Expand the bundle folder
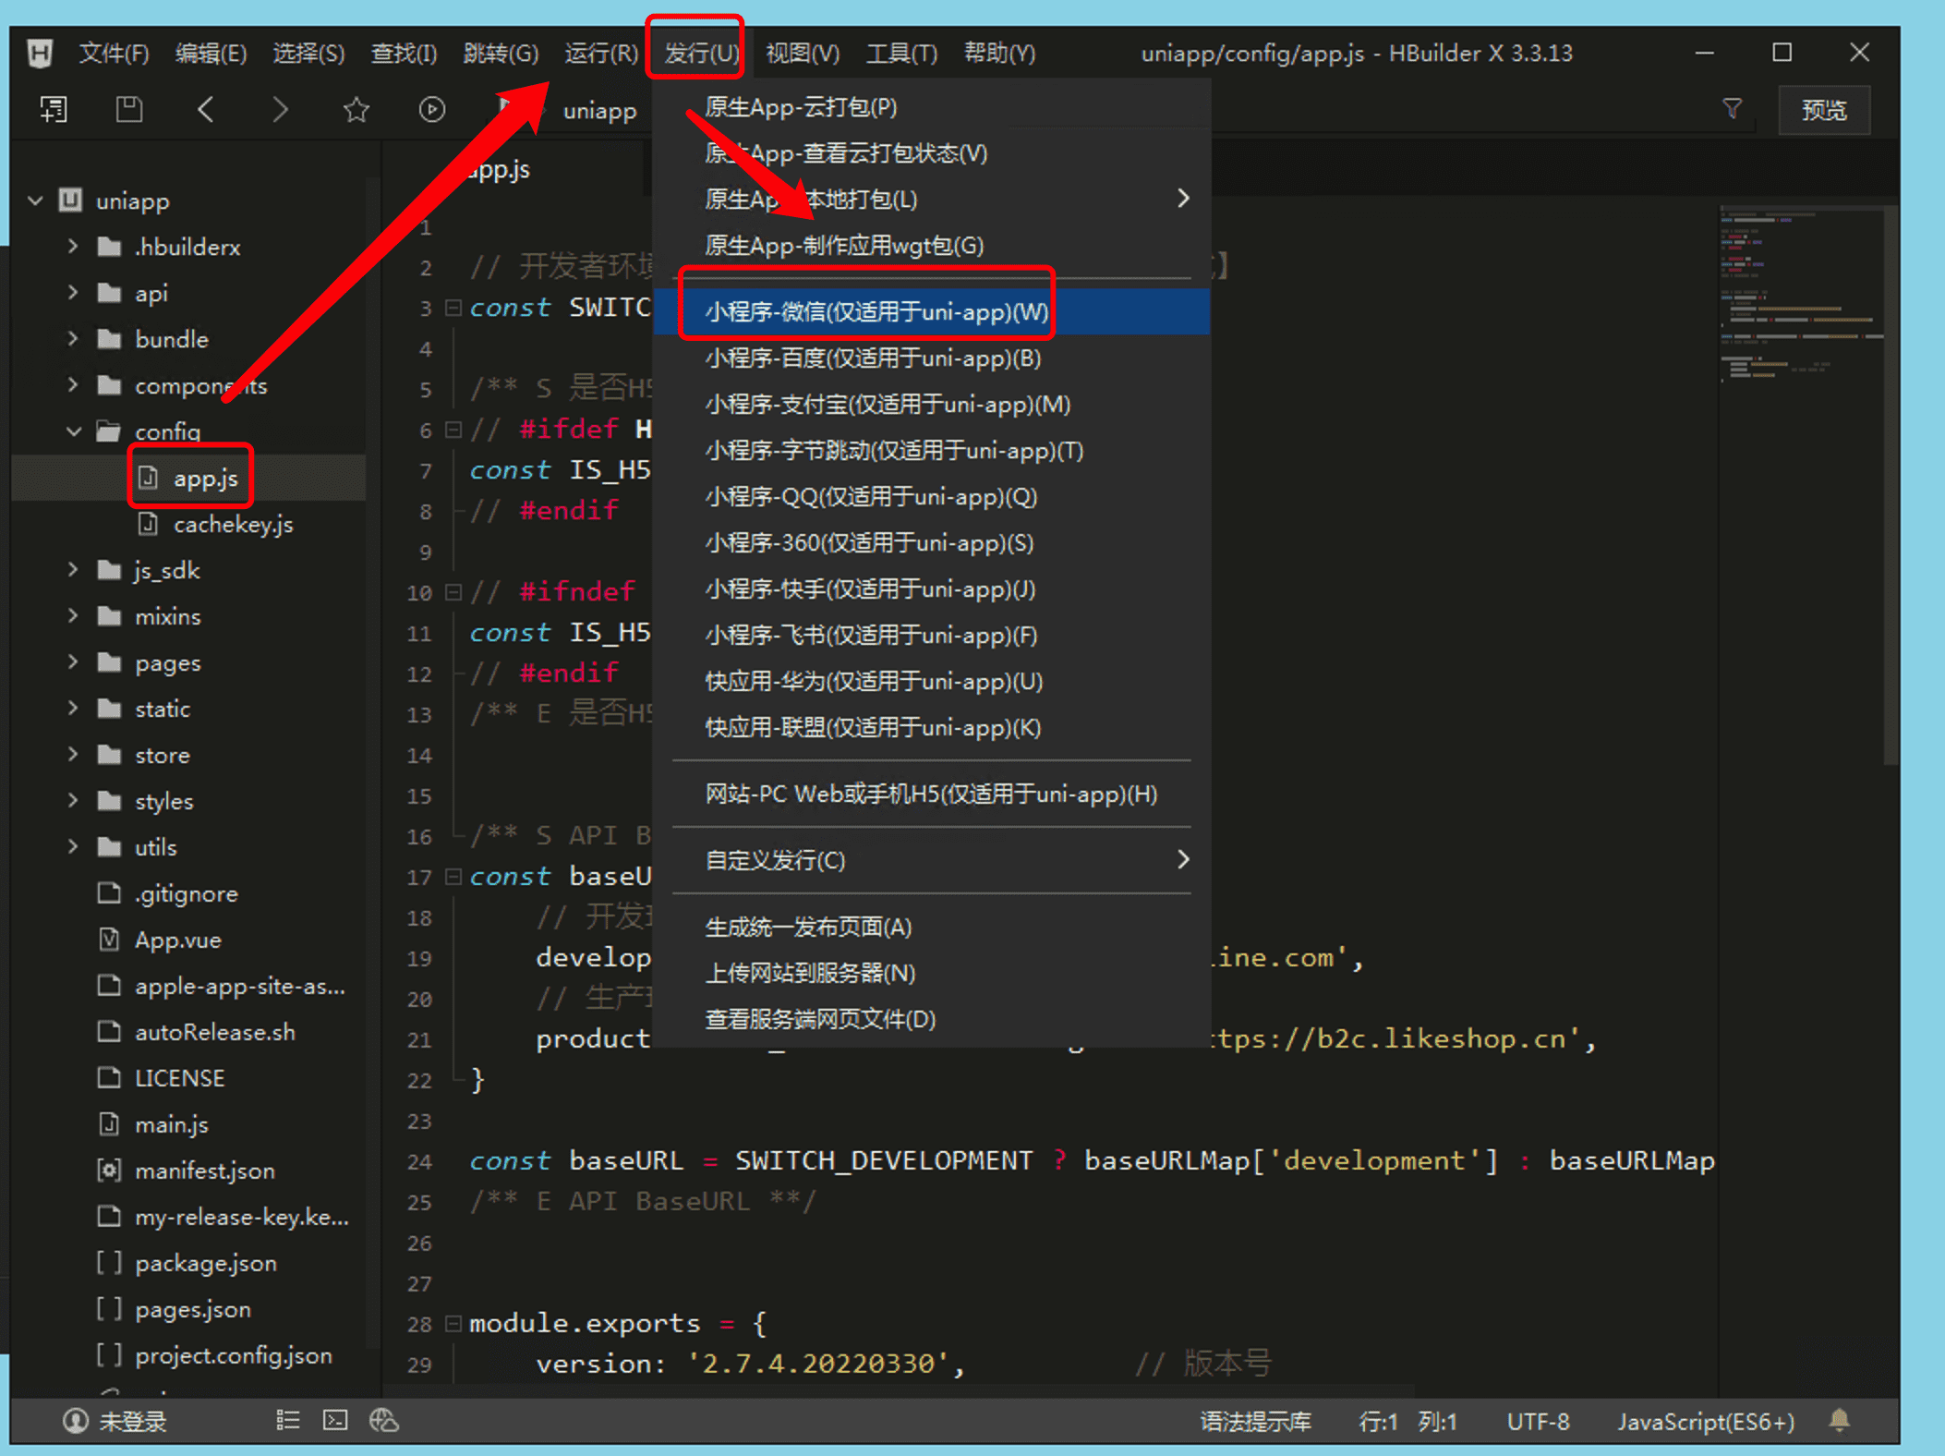This screenshot has width=1945, height=1456. tap(72, 339)
